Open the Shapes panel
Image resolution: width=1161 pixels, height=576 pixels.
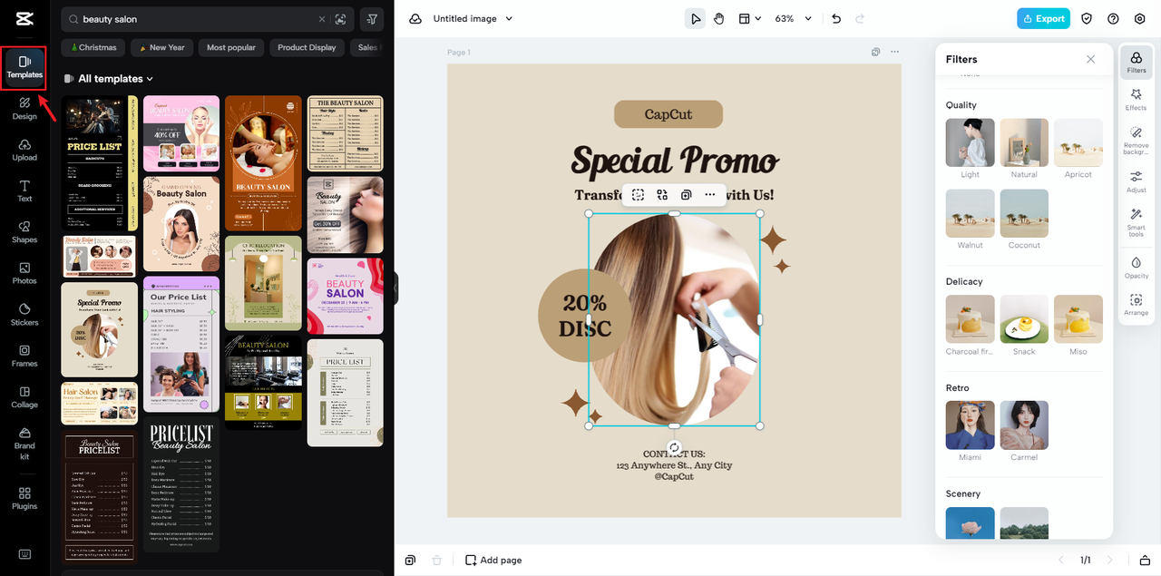tap(24, 232)
